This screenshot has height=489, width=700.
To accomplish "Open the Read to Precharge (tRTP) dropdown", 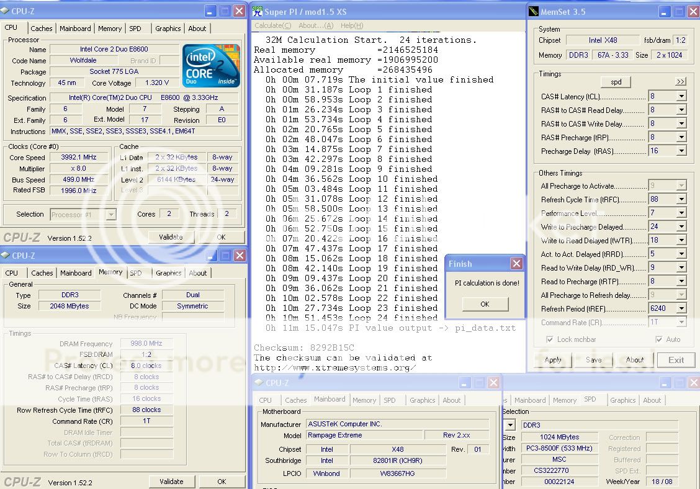I will [681, 281].
